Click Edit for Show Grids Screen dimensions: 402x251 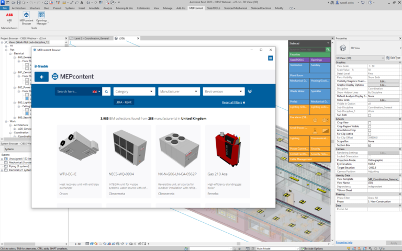point(383,100)
